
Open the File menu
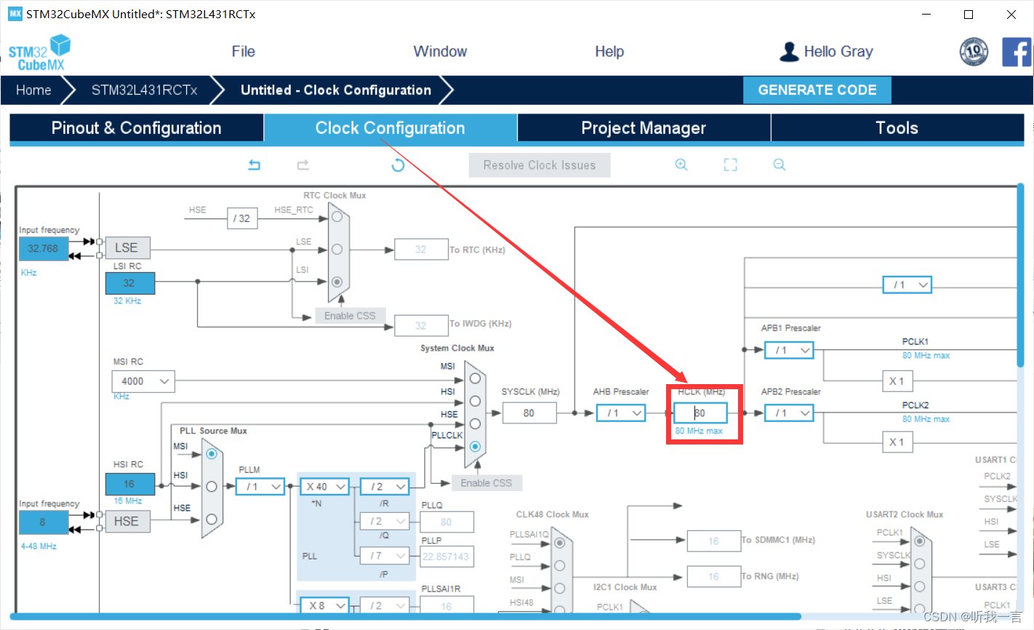(x=244, y=52)
